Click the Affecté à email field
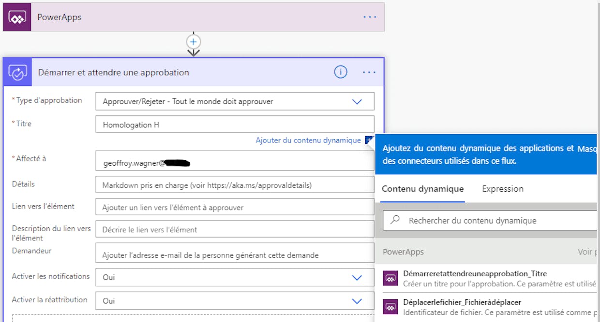Image resolution: width=600 pixels, height=322 pixels. (x=235, y=161)
